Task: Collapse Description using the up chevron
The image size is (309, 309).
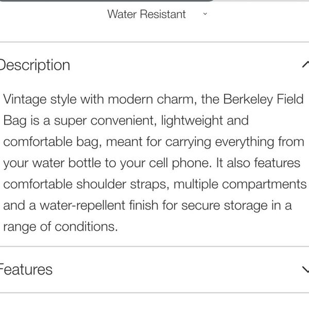Action: click(305, 64)
